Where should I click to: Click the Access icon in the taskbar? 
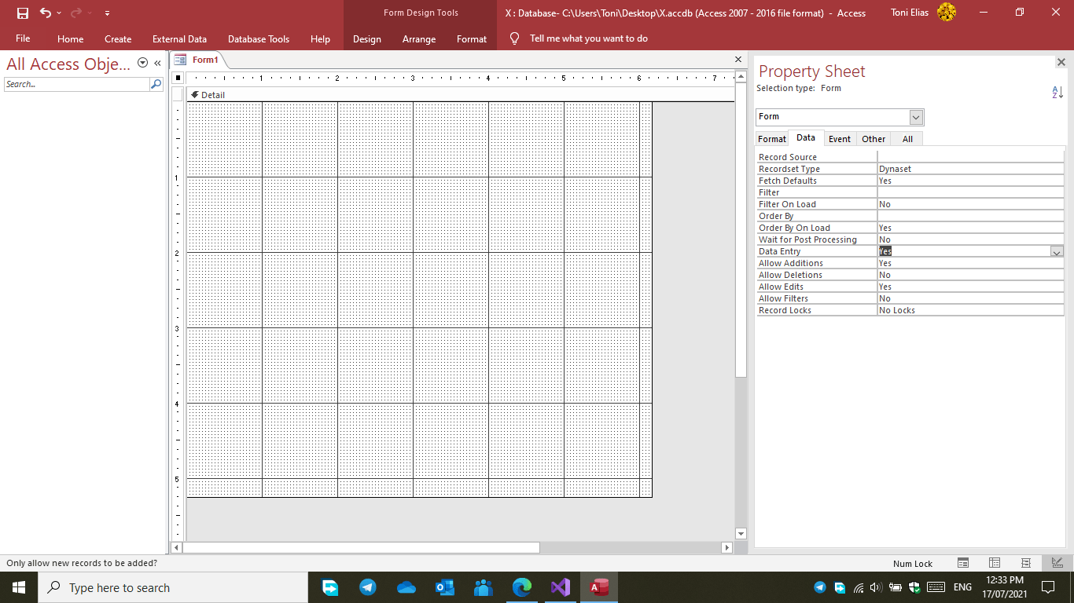coord(599,587)
